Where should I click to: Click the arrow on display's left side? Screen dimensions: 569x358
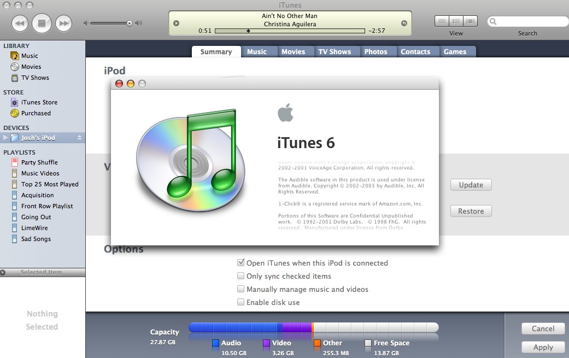177,23
